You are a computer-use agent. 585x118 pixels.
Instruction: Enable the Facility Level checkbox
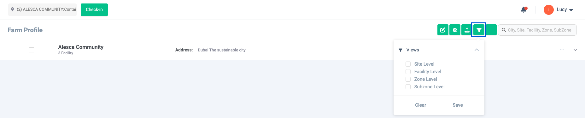(x=408, y=72)
